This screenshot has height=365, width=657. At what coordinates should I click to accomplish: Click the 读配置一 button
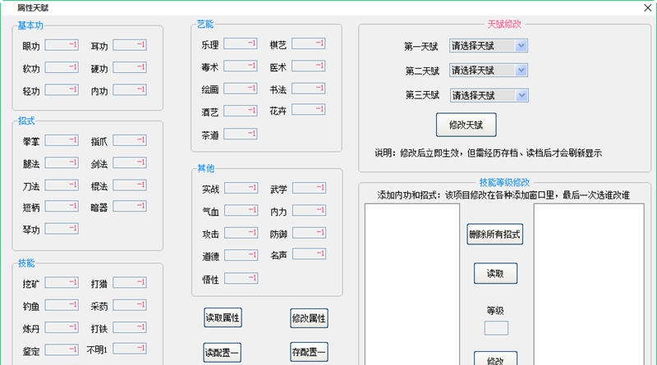223,354
